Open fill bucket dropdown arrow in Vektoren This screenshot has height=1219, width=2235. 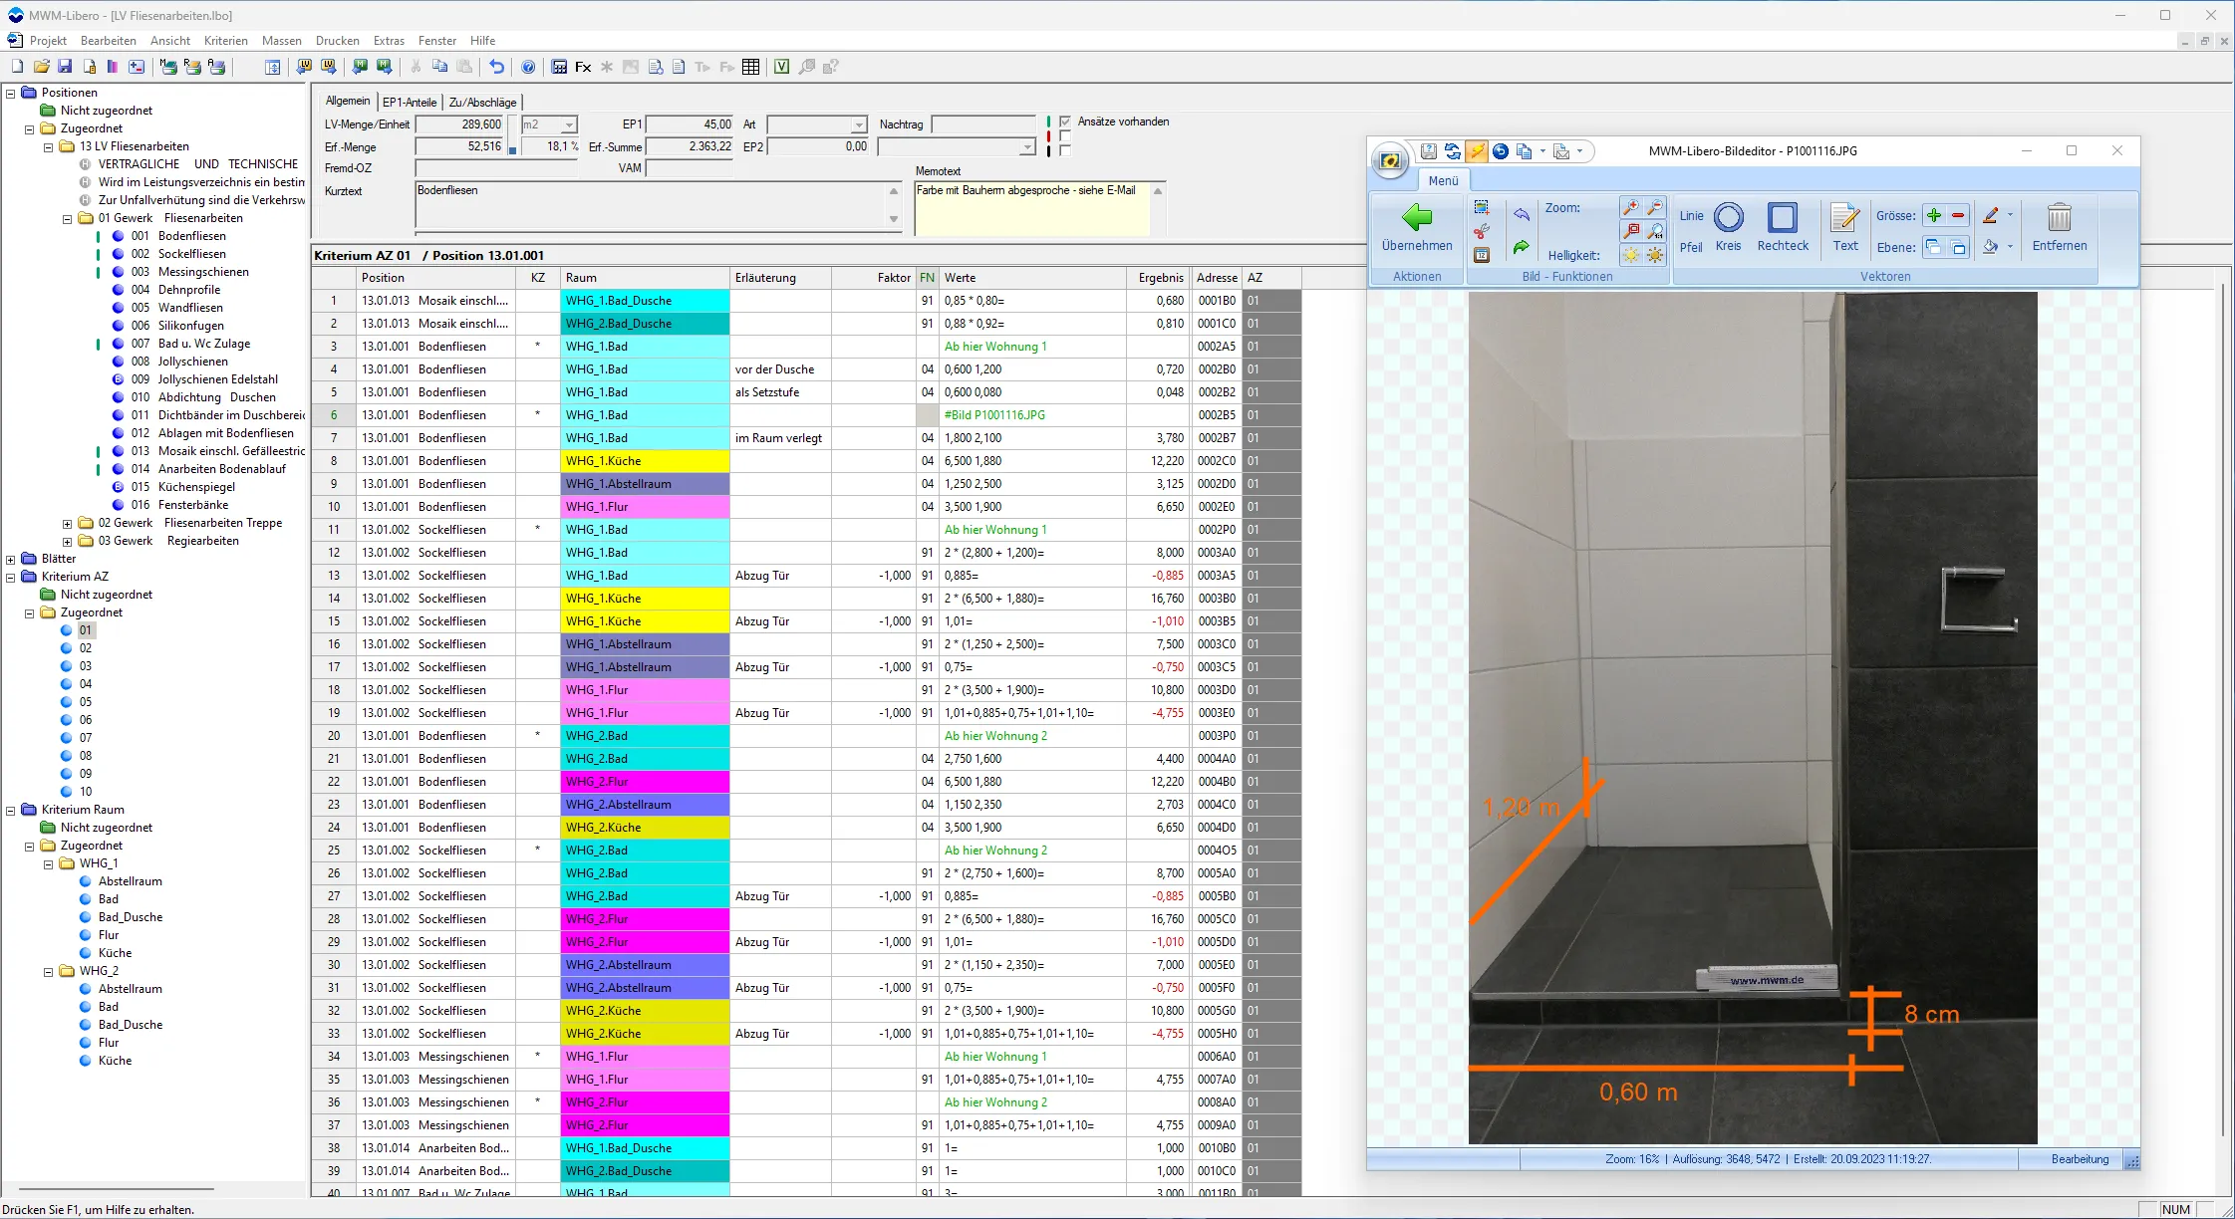(2010, 247)
